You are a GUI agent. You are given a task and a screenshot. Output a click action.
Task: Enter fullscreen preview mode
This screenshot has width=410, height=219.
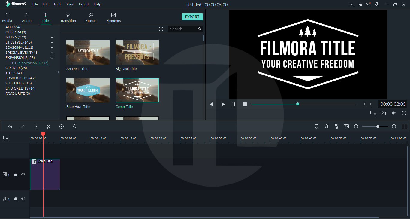pos(404,113)
